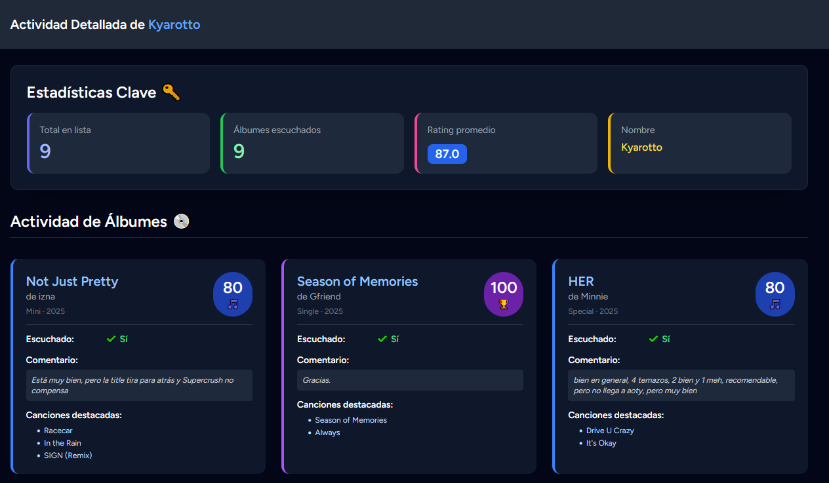Click the music note icon on Not Just Pretty

[233, 304]
